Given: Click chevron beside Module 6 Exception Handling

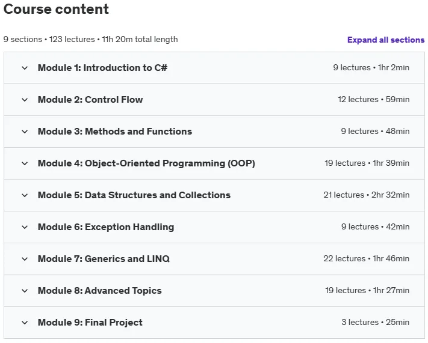Looking at the screenshot, I should pyautogui.click(x=25, y=227).
